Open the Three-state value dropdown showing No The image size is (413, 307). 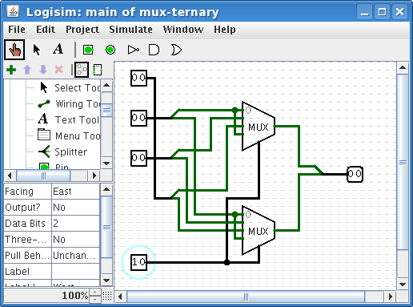75,240
